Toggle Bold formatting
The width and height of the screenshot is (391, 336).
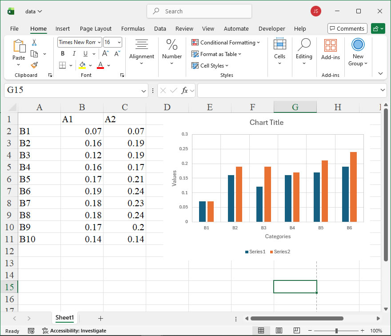(x=63, y=54)
